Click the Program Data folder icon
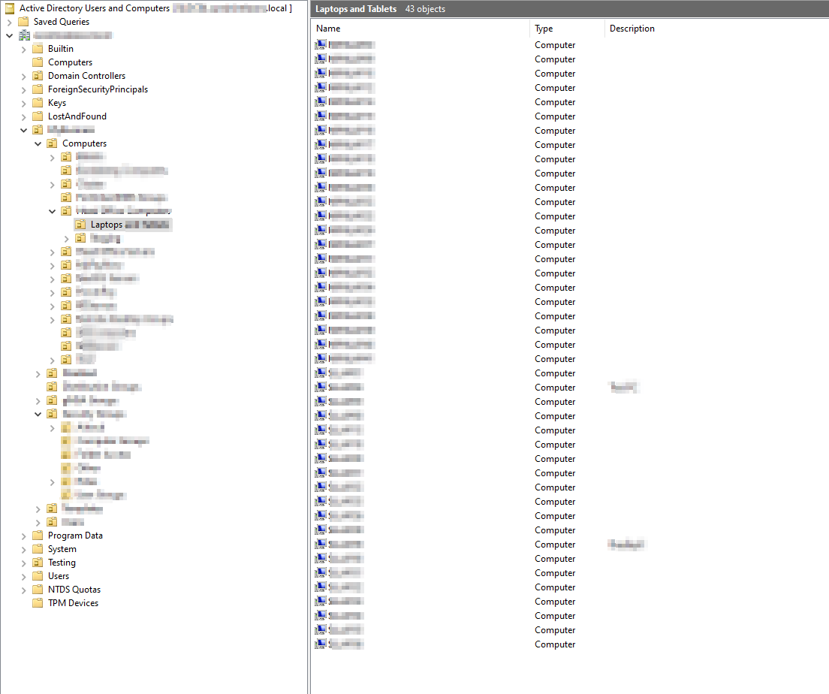The width and height of the screenshot is (829, 694). click(38, 536)
